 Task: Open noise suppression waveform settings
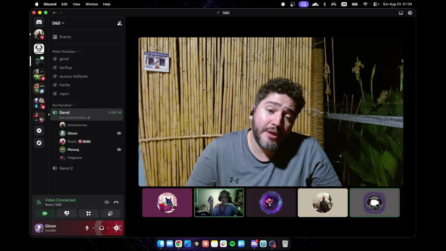coord(107,202)
